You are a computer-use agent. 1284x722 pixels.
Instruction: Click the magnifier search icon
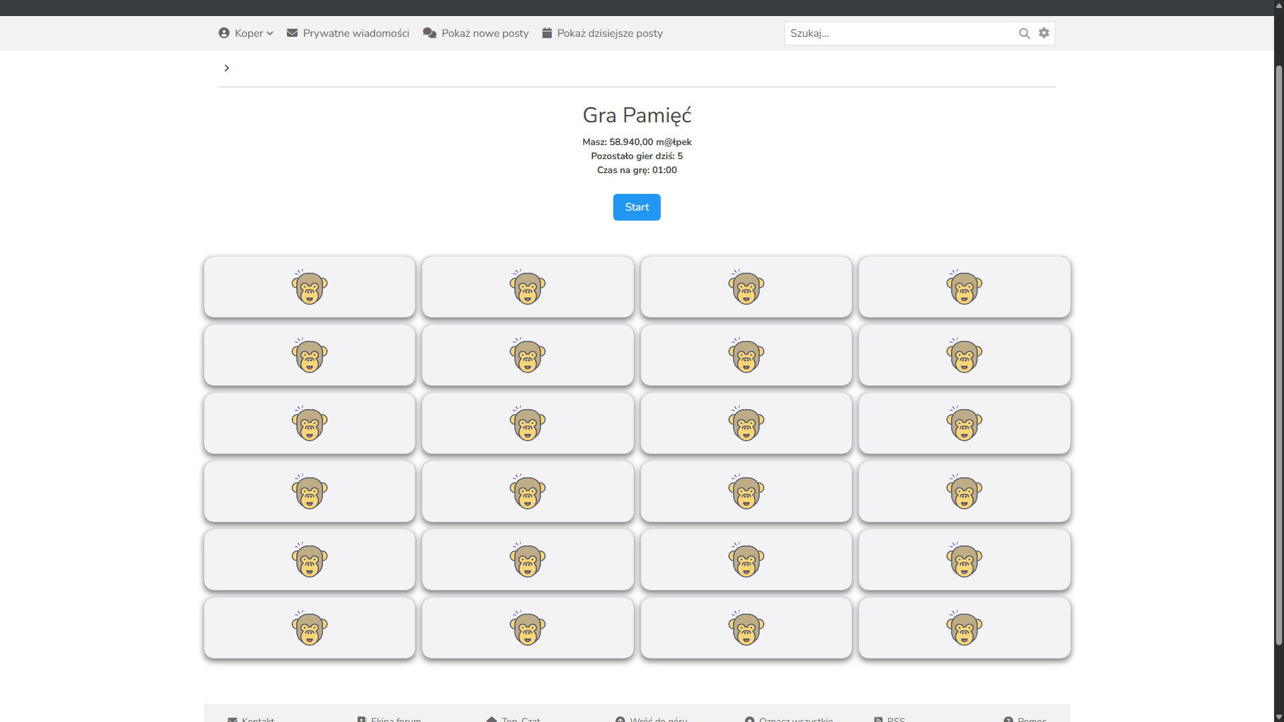tap(1024, 33)
